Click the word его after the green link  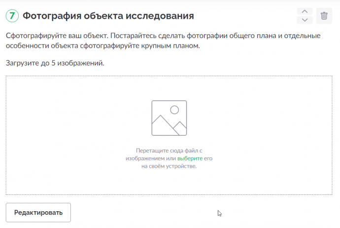(x=208, y=158)
